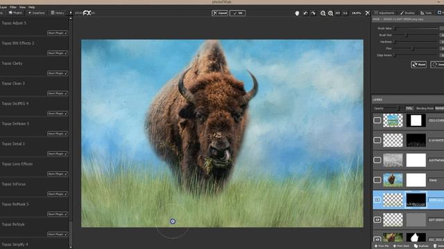Toggle visibility of the top layer
This screenshot has width=444, height=249.
click(x=377, y=120)
